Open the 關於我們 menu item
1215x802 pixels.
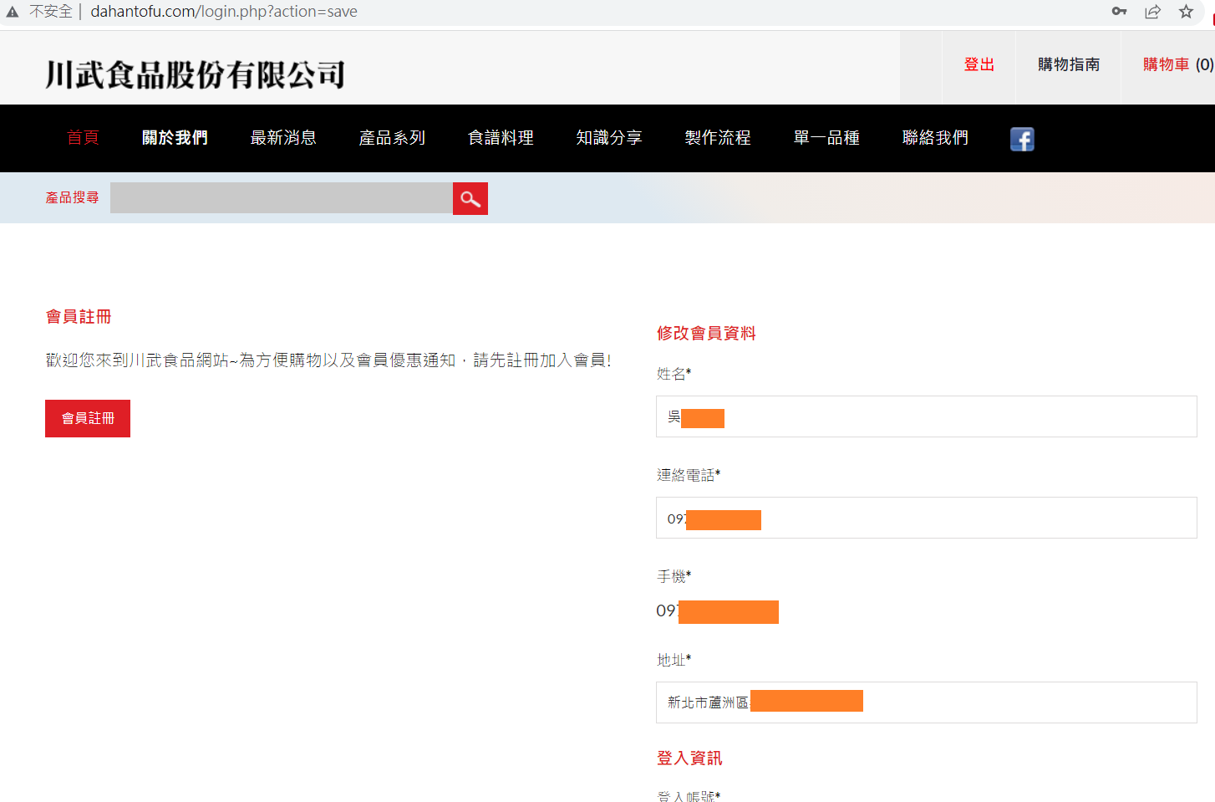tap(175, 138)
